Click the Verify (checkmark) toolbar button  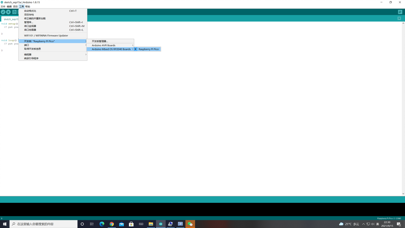click(x=3, y=12)
